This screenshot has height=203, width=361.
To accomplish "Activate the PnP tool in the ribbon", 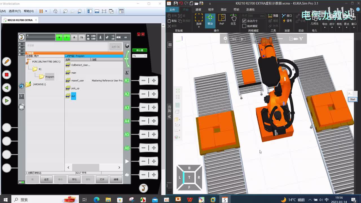I will 222,19.
